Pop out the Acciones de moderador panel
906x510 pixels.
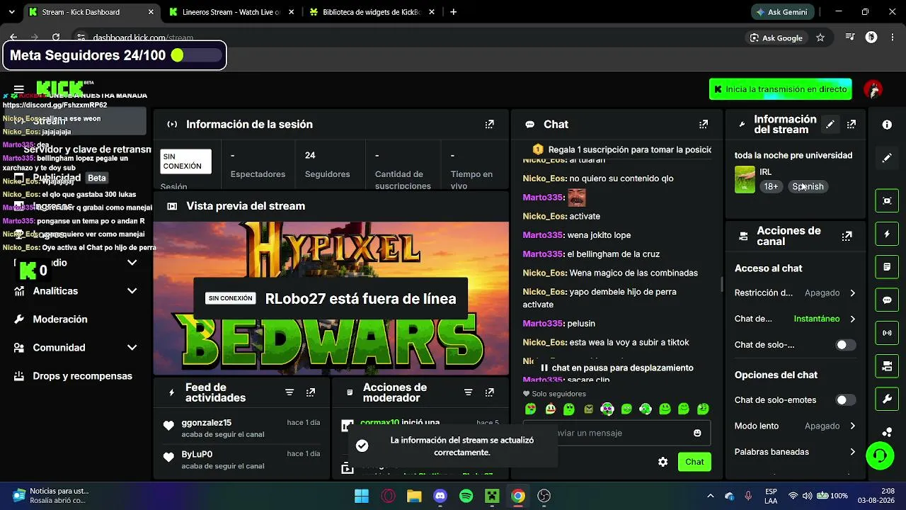(489, 392)
